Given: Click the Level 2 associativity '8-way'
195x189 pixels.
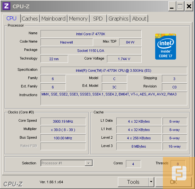Looking at the screenshot, I should [x=175, y=138].
